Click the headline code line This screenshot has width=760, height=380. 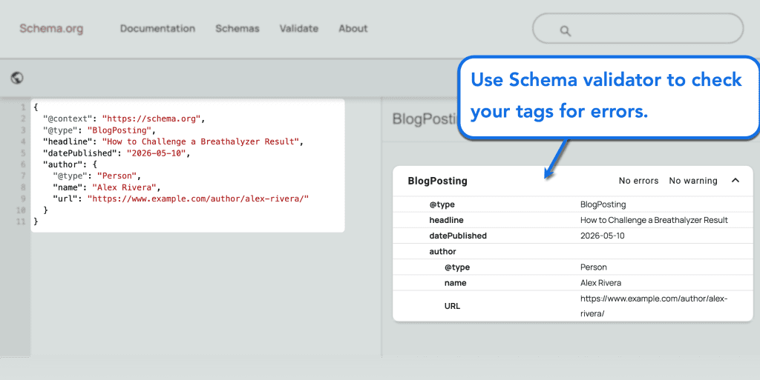pos(173,141)
